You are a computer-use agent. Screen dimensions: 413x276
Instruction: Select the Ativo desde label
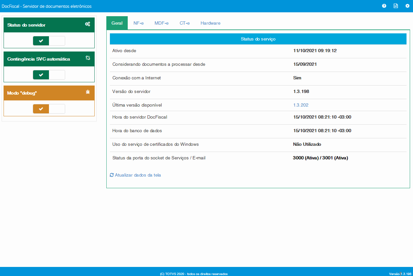(124, 51)
